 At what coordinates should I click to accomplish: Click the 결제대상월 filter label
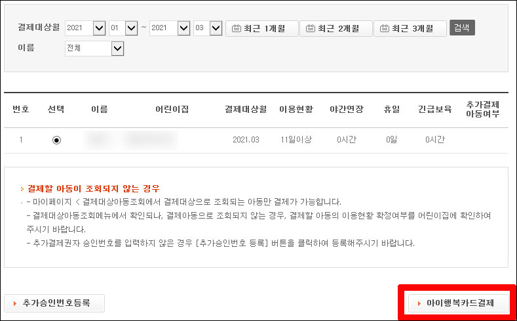click(x=39, y=28)
